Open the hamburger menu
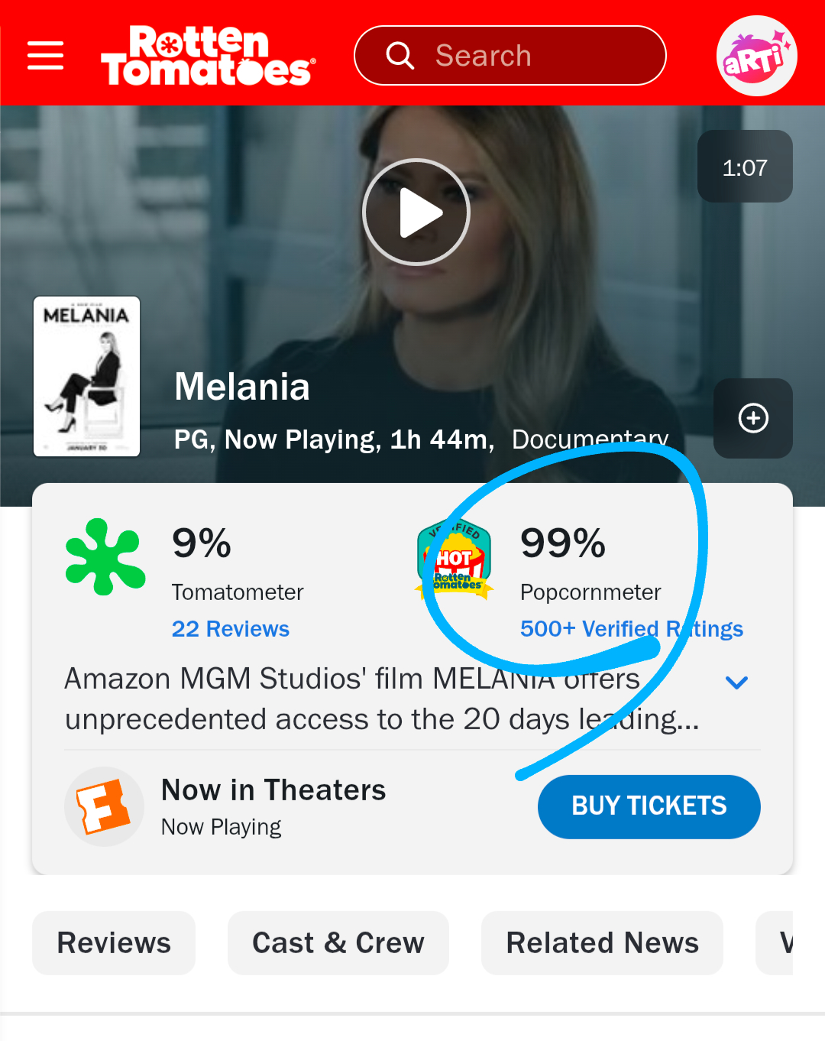This screenshot has width=825, height=1041. point(45,56)
